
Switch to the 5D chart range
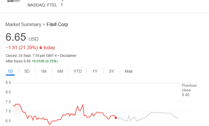[27, 71]
